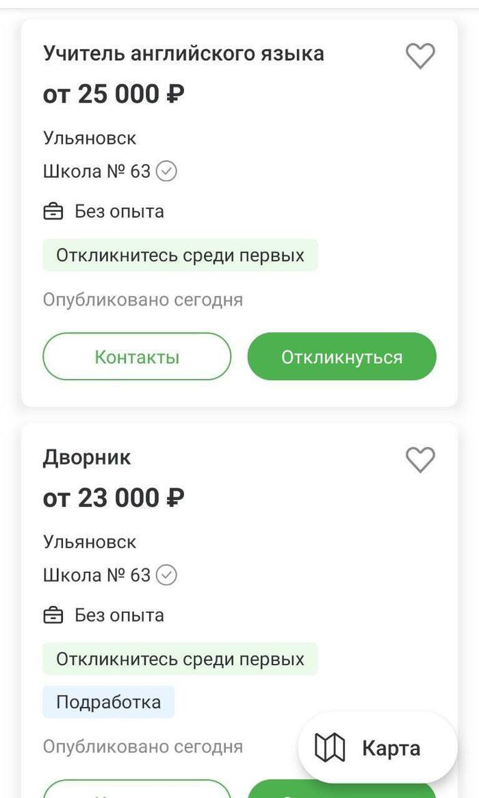Image resolution: width=479 pixels, height=798 pixels.
Task: Open the Учитель английского языка vacancy
Action: pos(185,53)
